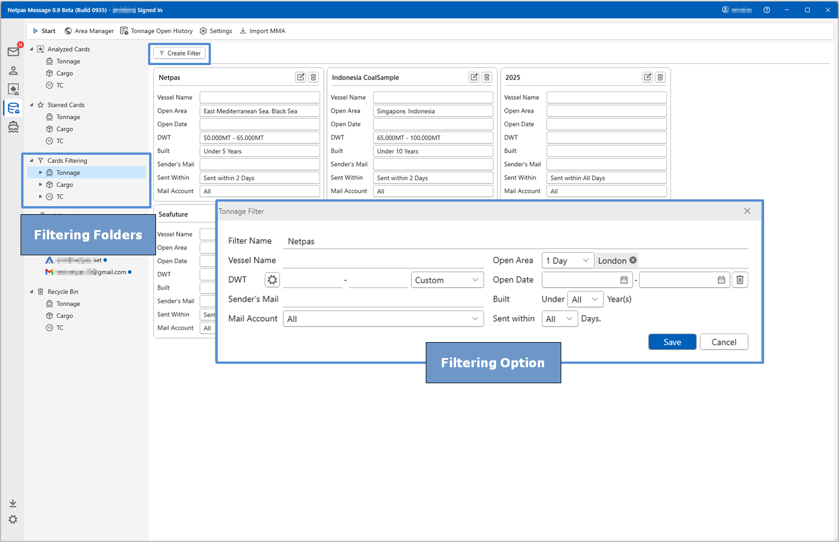Delete the Indonesia CoalSample filter card
The height and width of the screenshot is (542, 839).
coord(487,77)
